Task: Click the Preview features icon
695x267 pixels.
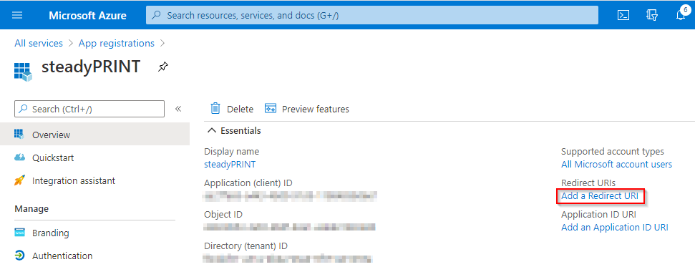Action: pyautogui.click(x=271, y=109)
